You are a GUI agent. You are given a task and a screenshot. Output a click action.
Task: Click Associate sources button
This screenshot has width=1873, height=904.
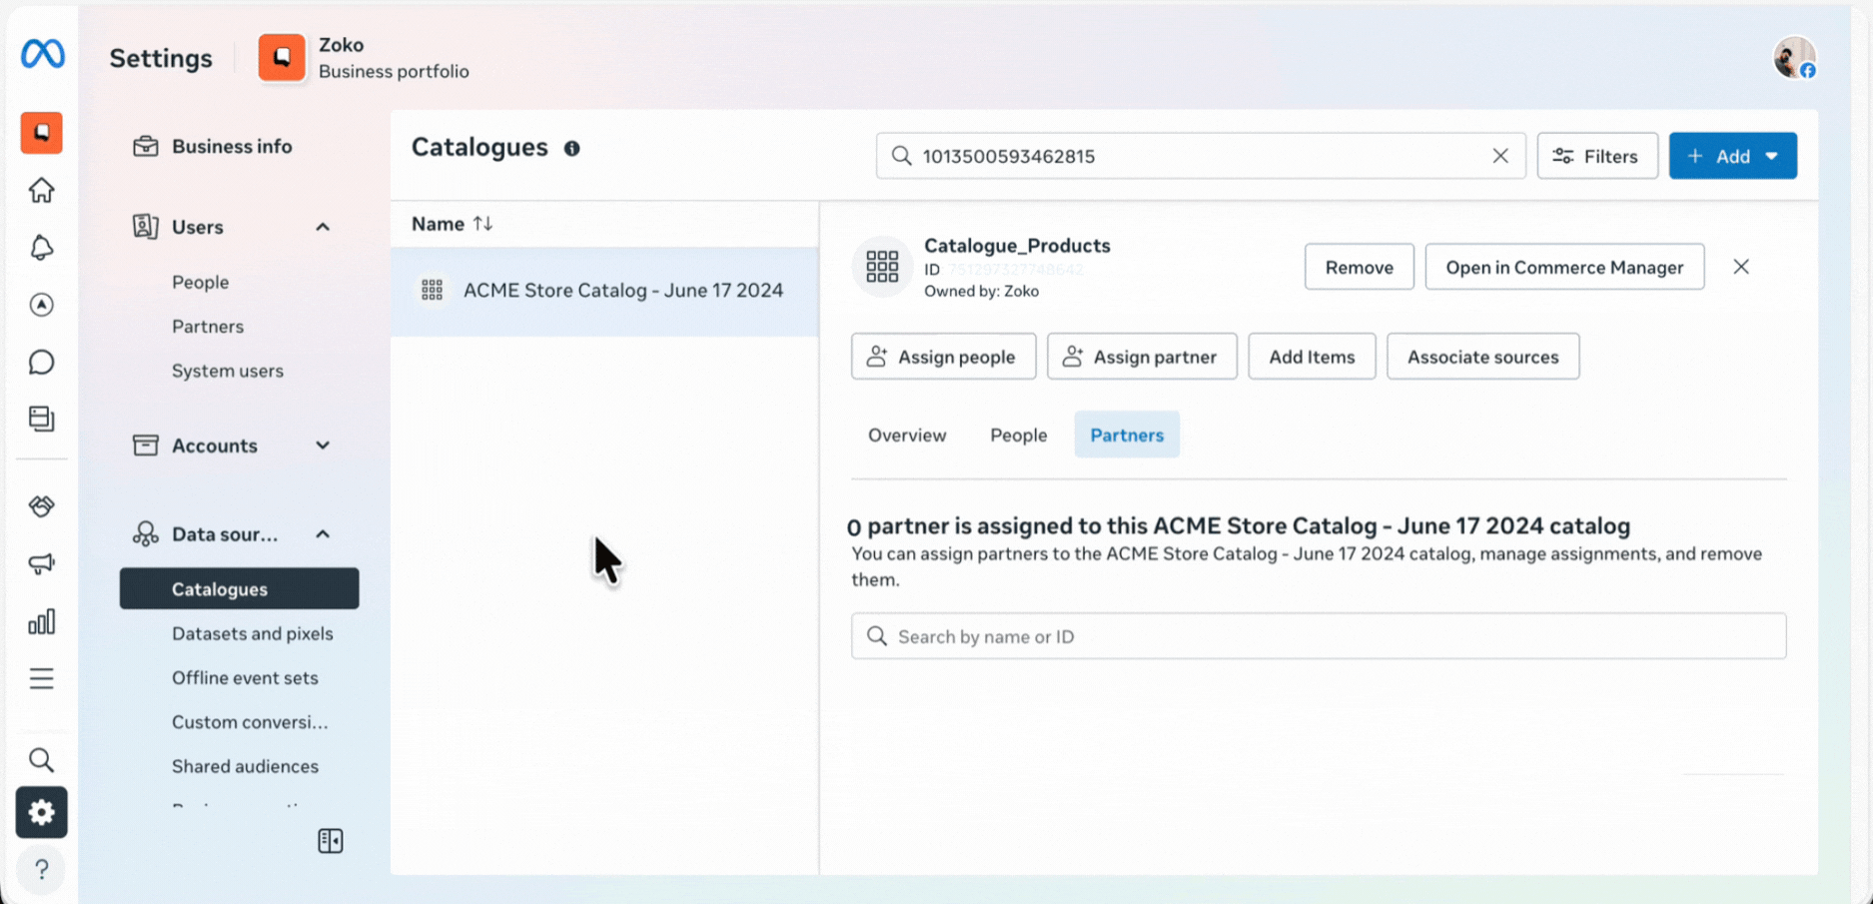click(1482, 357)
